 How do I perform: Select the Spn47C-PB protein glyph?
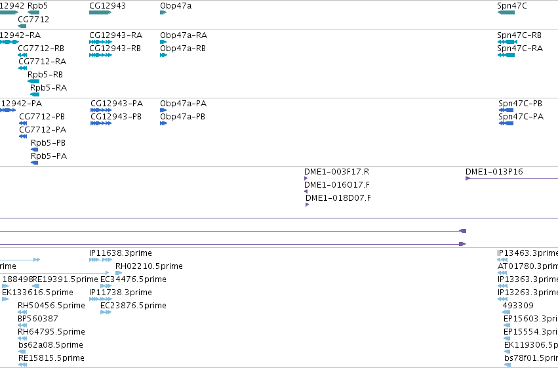tap(506, 110)
